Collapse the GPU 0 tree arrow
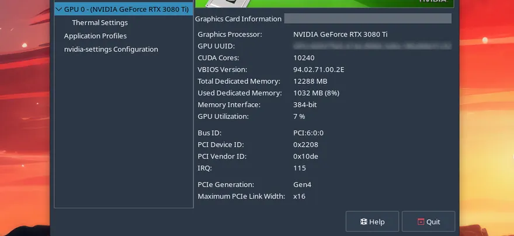The image size is (514, 236). [x=58, y=9]
